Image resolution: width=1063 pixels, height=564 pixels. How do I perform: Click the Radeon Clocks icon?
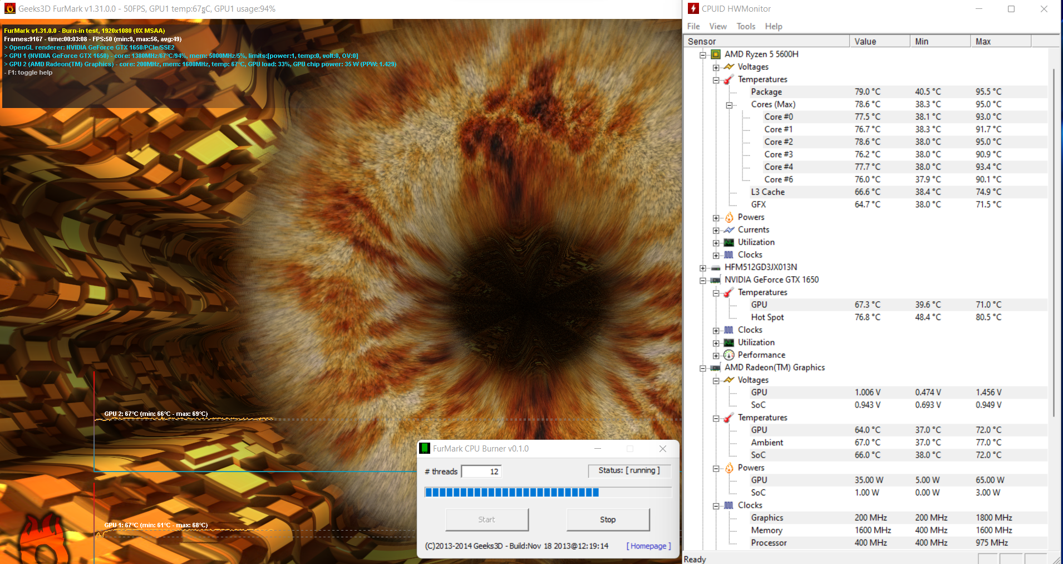(x=729, y=506)
